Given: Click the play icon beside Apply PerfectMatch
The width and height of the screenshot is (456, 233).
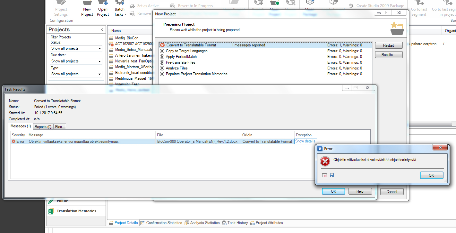Looking at the screenshot, I should [162, 57].
